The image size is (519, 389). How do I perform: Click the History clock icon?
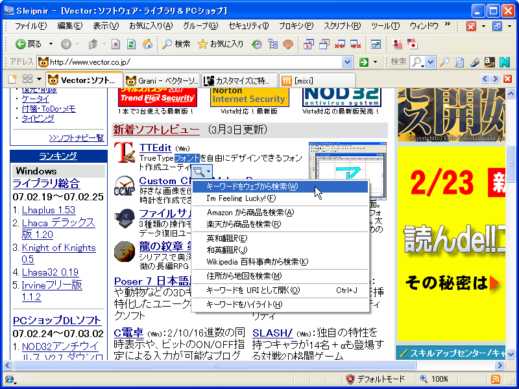(256, 44)
